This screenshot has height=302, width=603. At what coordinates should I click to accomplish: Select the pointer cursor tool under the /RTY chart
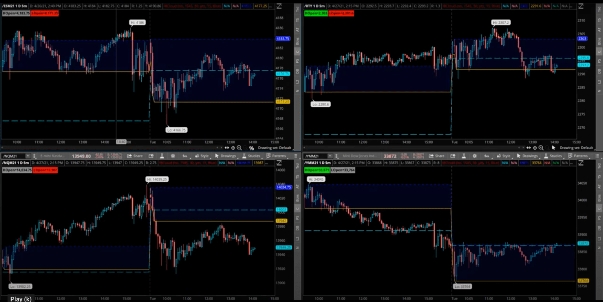(x=554, y=148)
